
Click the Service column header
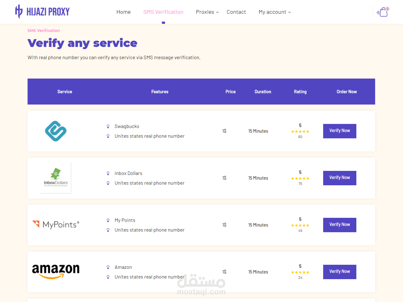click(65, 92)
